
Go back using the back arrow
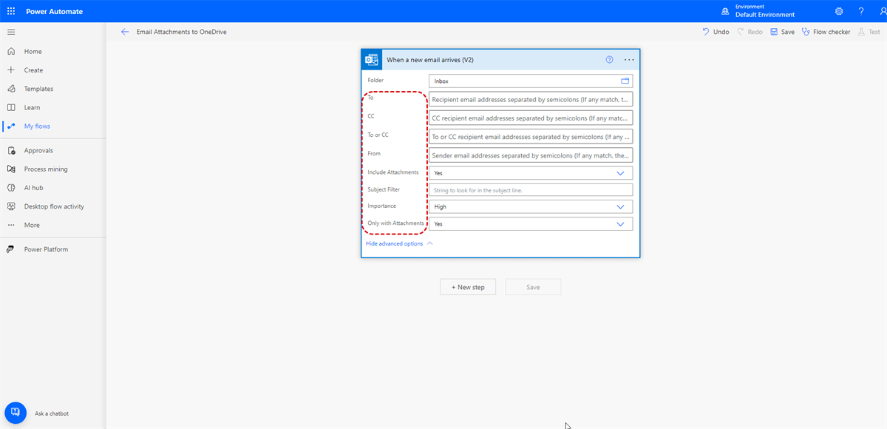[125, 32]
